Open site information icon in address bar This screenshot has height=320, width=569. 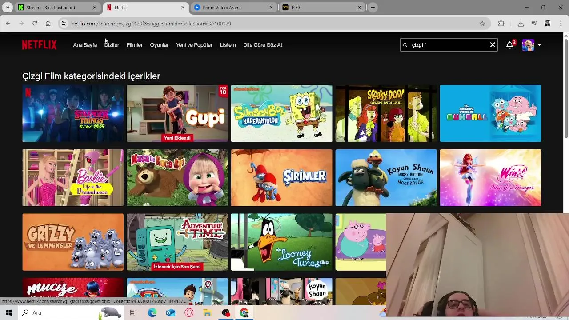coord(64,24)
